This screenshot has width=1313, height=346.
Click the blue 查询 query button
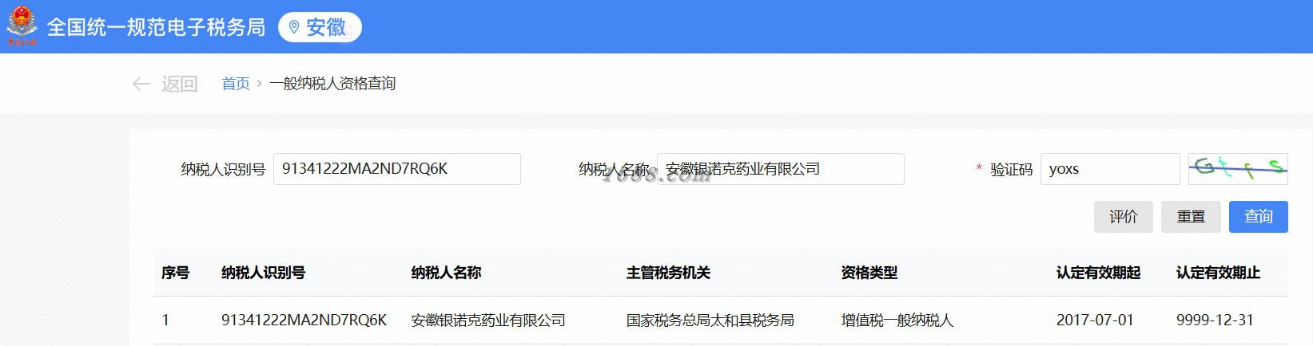tap(1259, 217)
